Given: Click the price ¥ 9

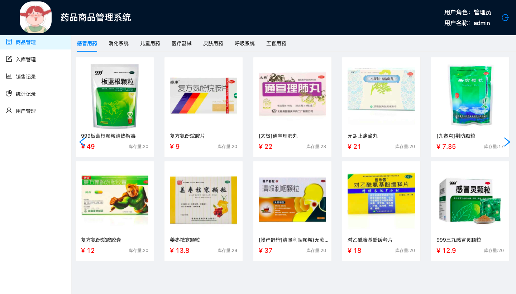Looking at the screenshot, I should tap(175, 146).
